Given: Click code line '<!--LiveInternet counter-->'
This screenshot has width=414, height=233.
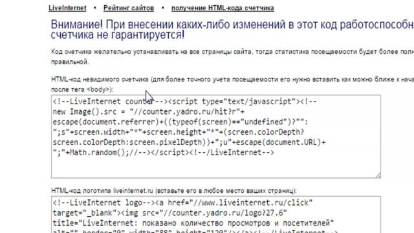Looking at the screenshot, I should (x=111, y=102).
